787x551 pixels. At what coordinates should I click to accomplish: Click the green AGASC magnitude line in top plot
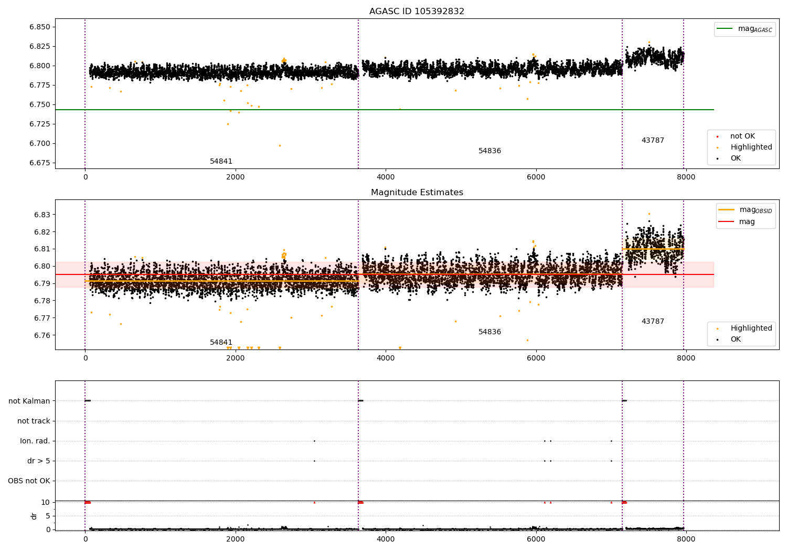[385, 110]
